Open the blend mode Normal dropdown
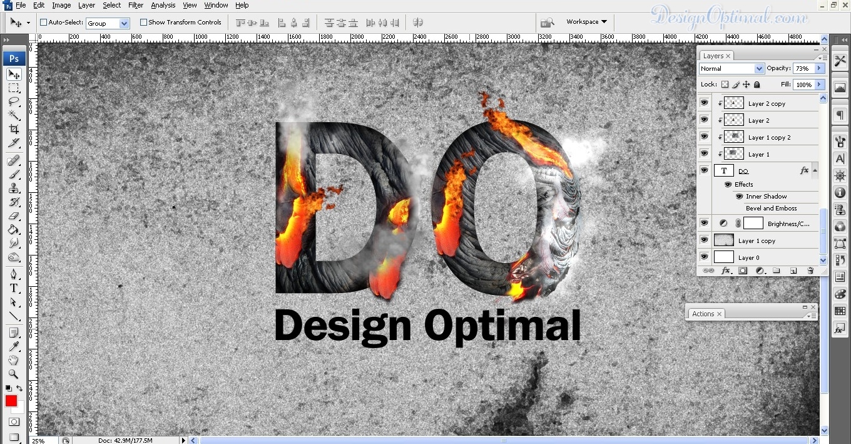Screen dimensions: 851x444 [760, 69]
